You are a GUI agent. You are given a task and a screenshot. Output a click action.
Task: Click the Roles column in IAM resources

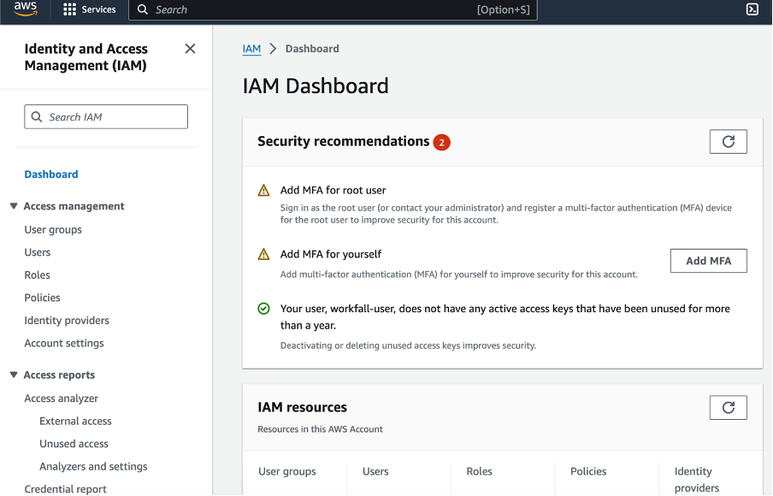(479, 472)
